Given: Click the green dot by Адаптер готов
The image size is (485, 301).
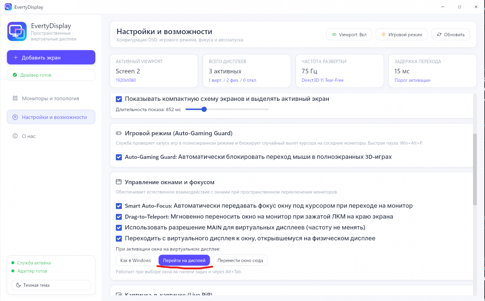Looking at the screenshot, I should point(13,271).
